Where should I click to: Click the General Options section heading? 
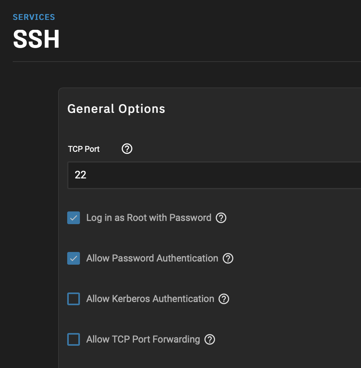[x=116, y=109]
